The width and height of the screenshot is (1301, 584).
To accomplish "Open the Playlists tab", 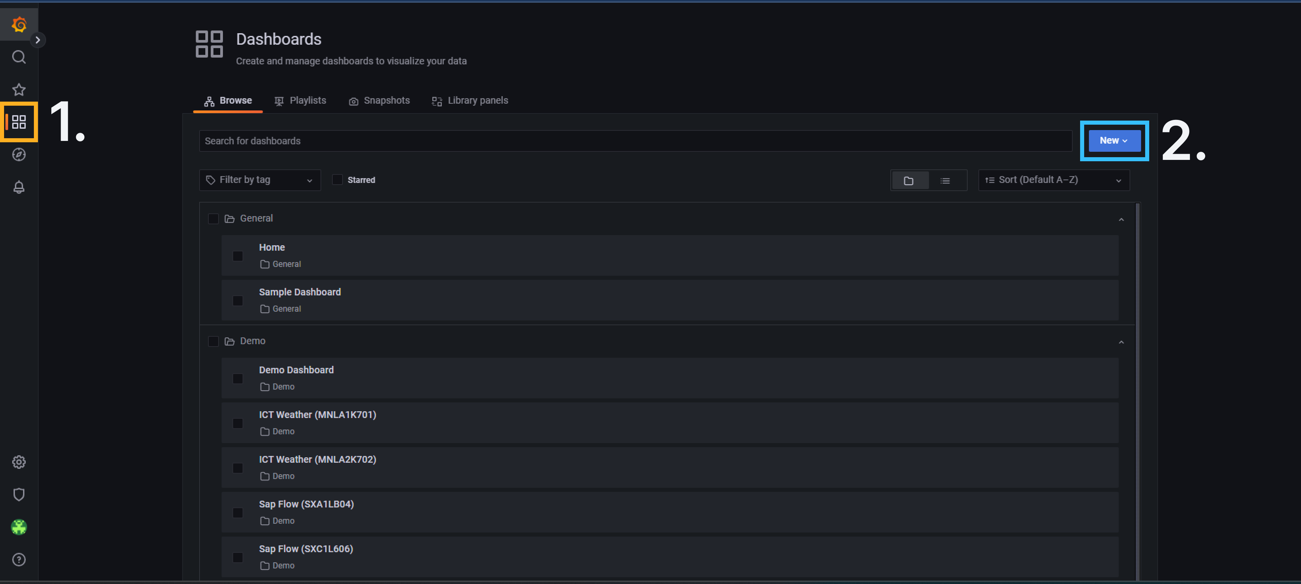I will click(x=300, y=101).
